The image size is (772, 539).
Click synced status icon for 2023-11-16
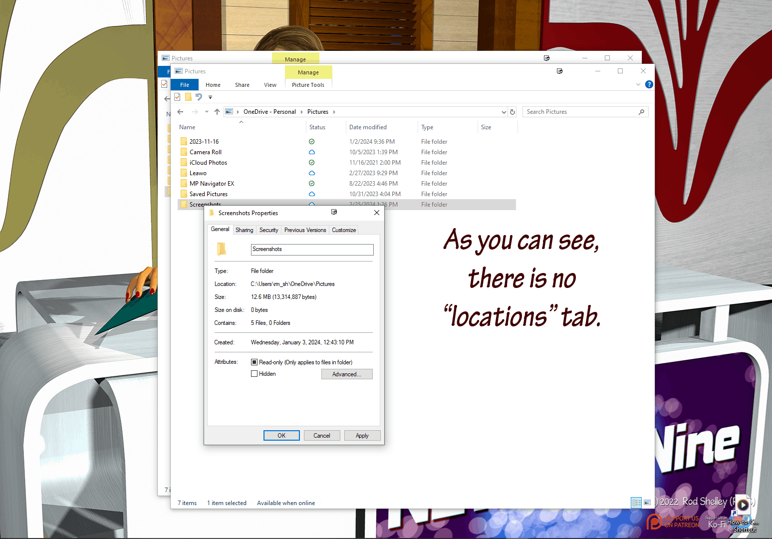tap(312, 142)
